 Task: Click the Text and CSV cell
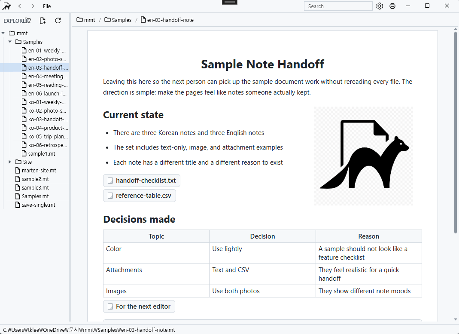tap(263, 274)
